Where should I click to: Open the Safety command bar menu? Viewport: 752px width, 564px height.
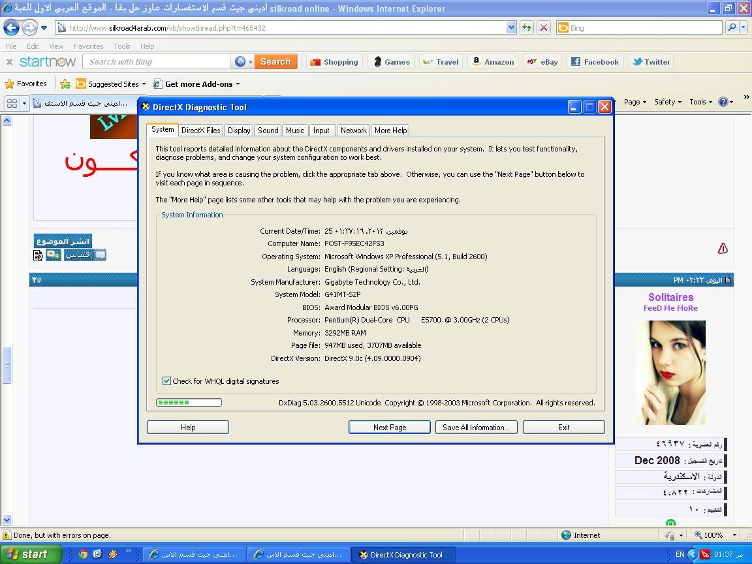tap(668, 102)
